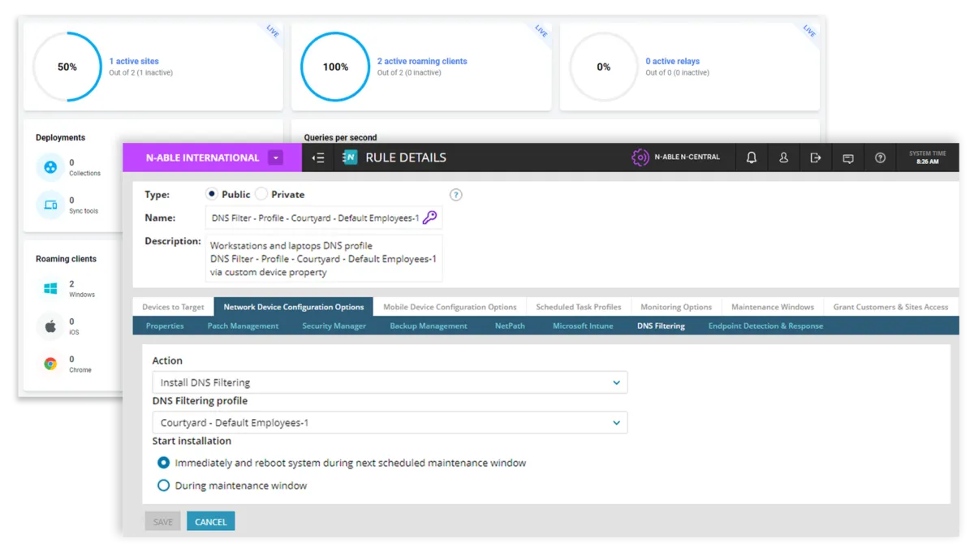Select the Properties sub-tab

pyautogui.click(x=165, y=326)
